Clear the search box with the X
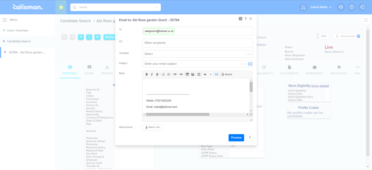Screen dimensions: 372x170 coord(157,7)
